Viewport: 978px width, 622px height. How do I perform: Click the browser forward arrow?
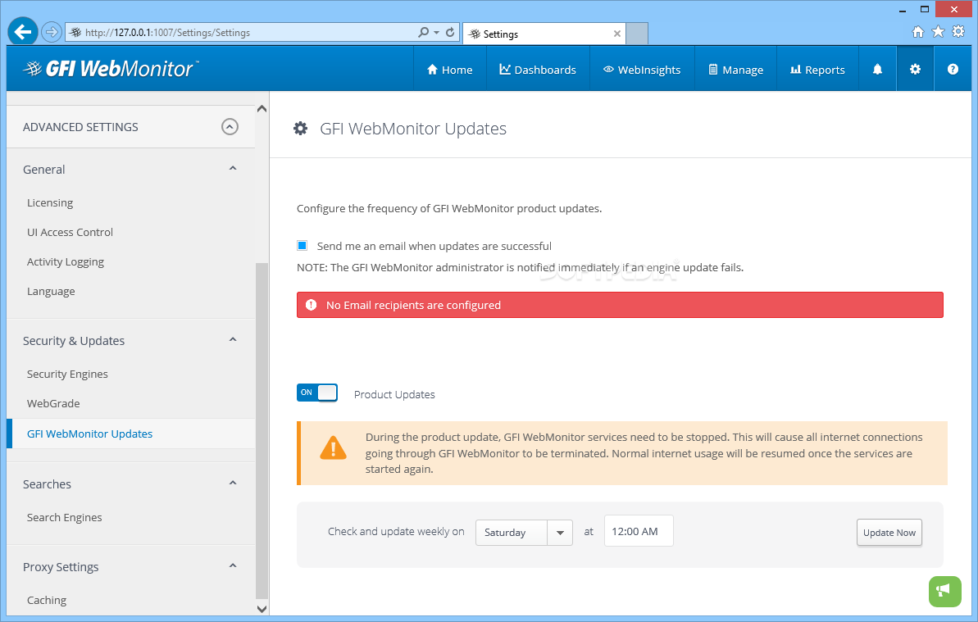pos(52,32)
